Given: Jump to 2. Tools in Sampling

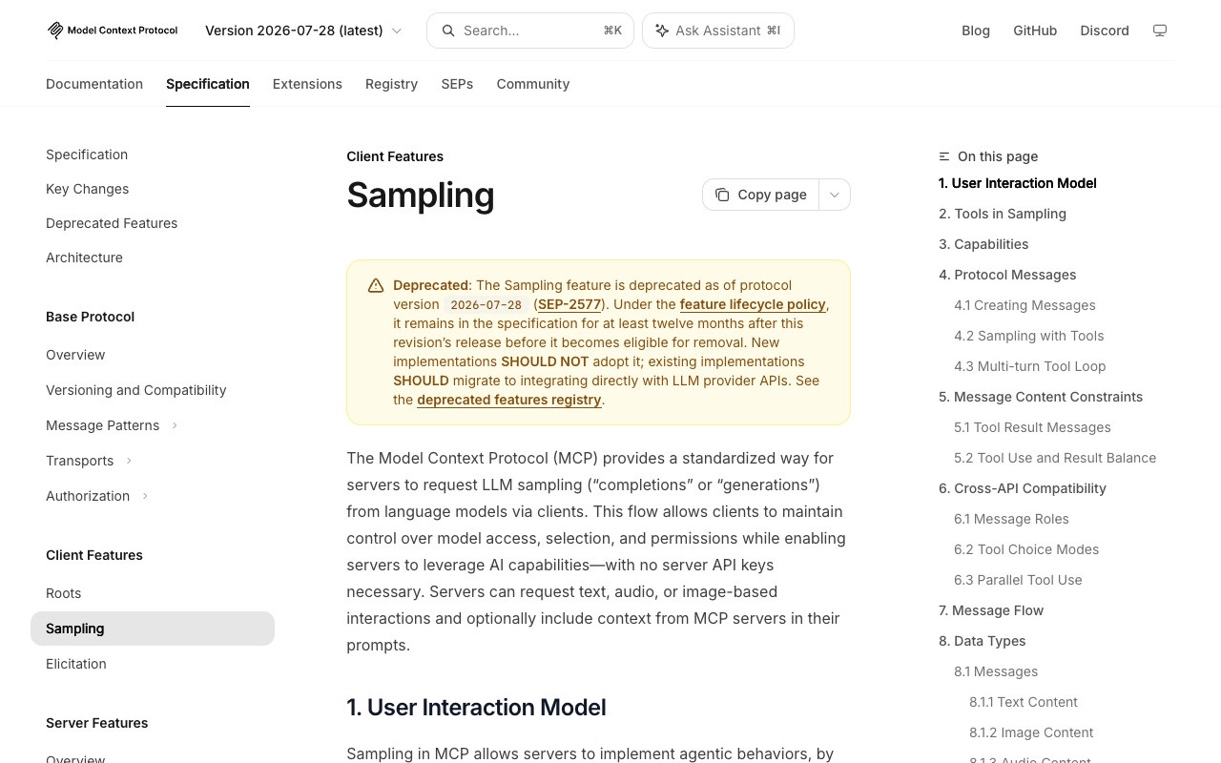Looking at the screenshot, I should click(1003, 214).
